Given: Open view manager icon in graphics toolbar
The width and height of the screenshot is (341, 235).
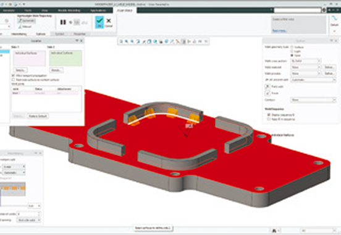Looking at the screenshot, I should point(161,41).
